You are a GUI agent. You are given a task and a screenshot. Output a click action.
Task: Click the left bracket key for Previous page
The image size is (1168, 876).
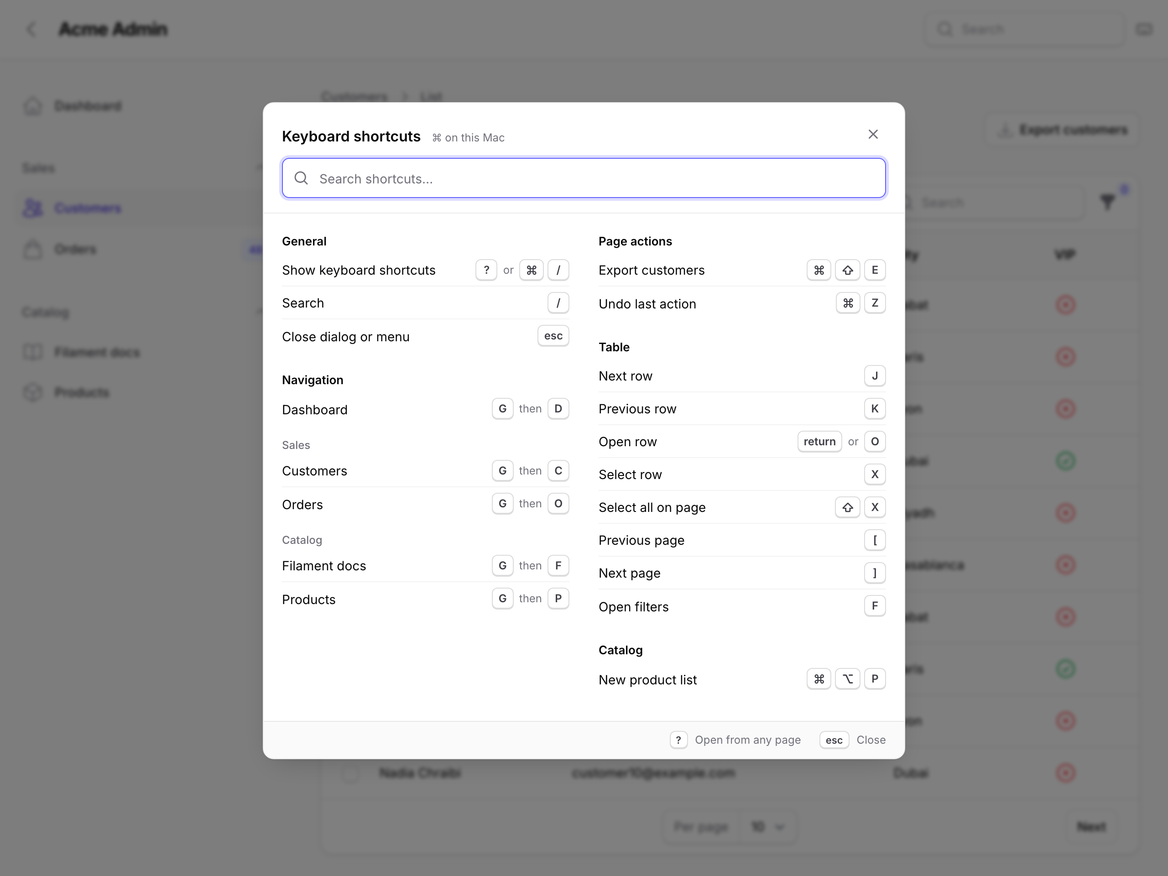pos(875,540)
